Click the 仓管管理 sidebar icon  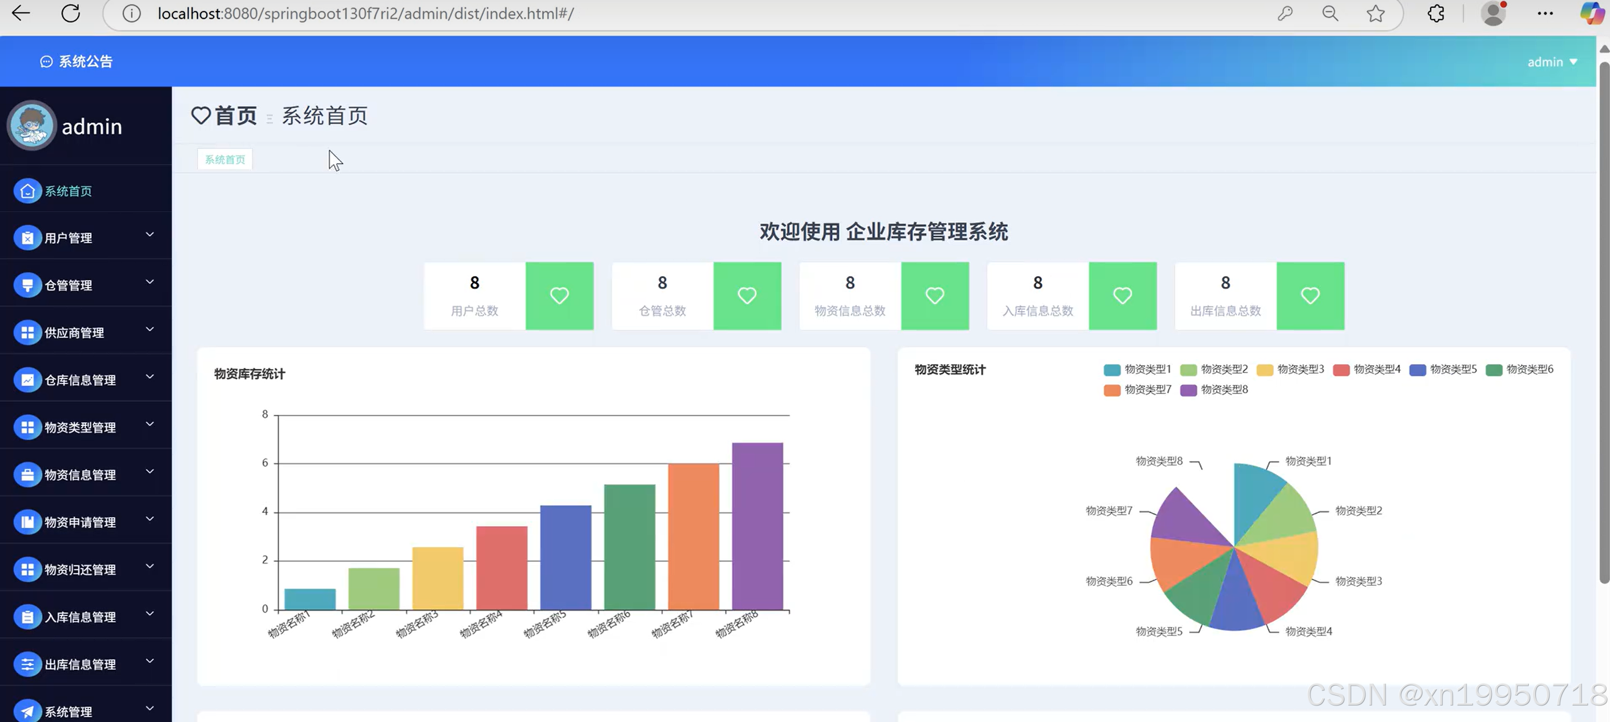[27, 285]
